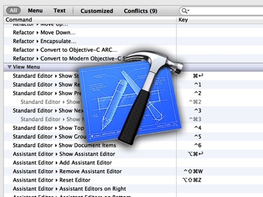The height and width of the screenshot is (197, 263).
Task: Collapse the View Menu section triangle
Action: 9,67
